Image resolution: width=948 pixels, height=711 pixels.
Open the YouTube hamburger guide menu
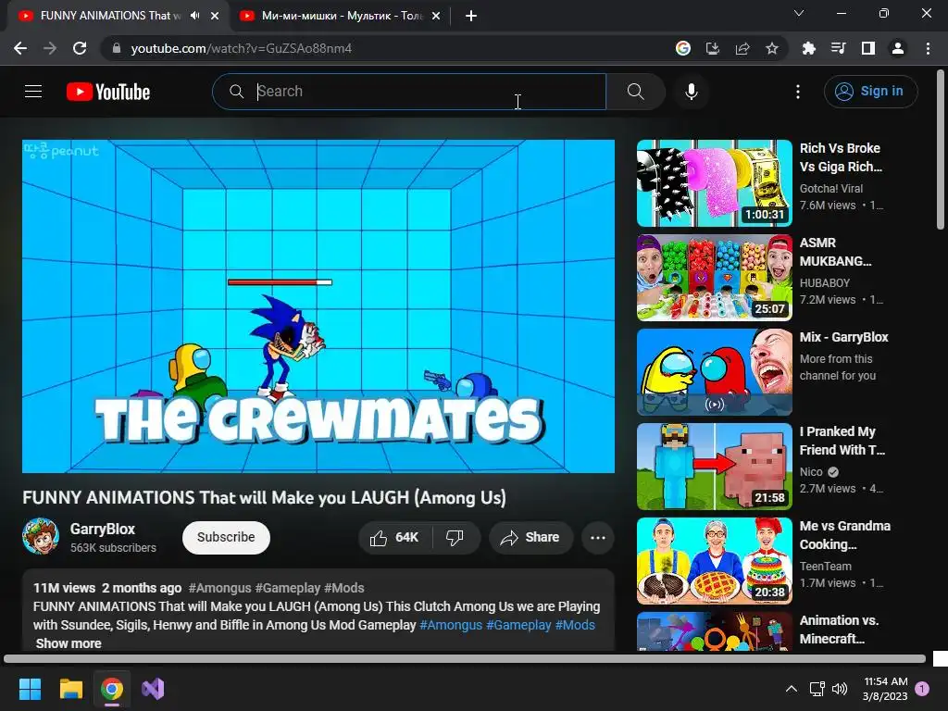(x=33, y=92)
